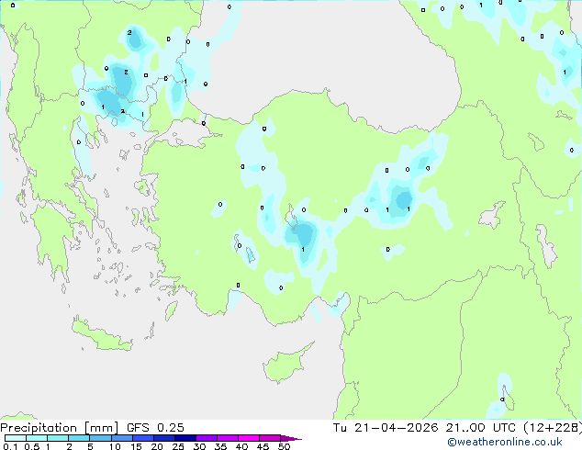582x450 pixels.
Task: Select the 15 to 20 mm legend swatch
Action: [143, 438]
